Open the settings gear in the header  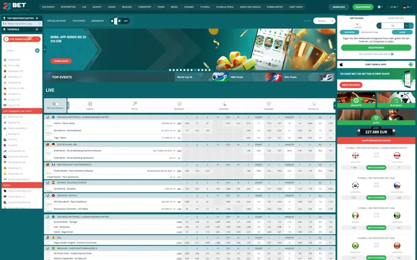point(379,7)
